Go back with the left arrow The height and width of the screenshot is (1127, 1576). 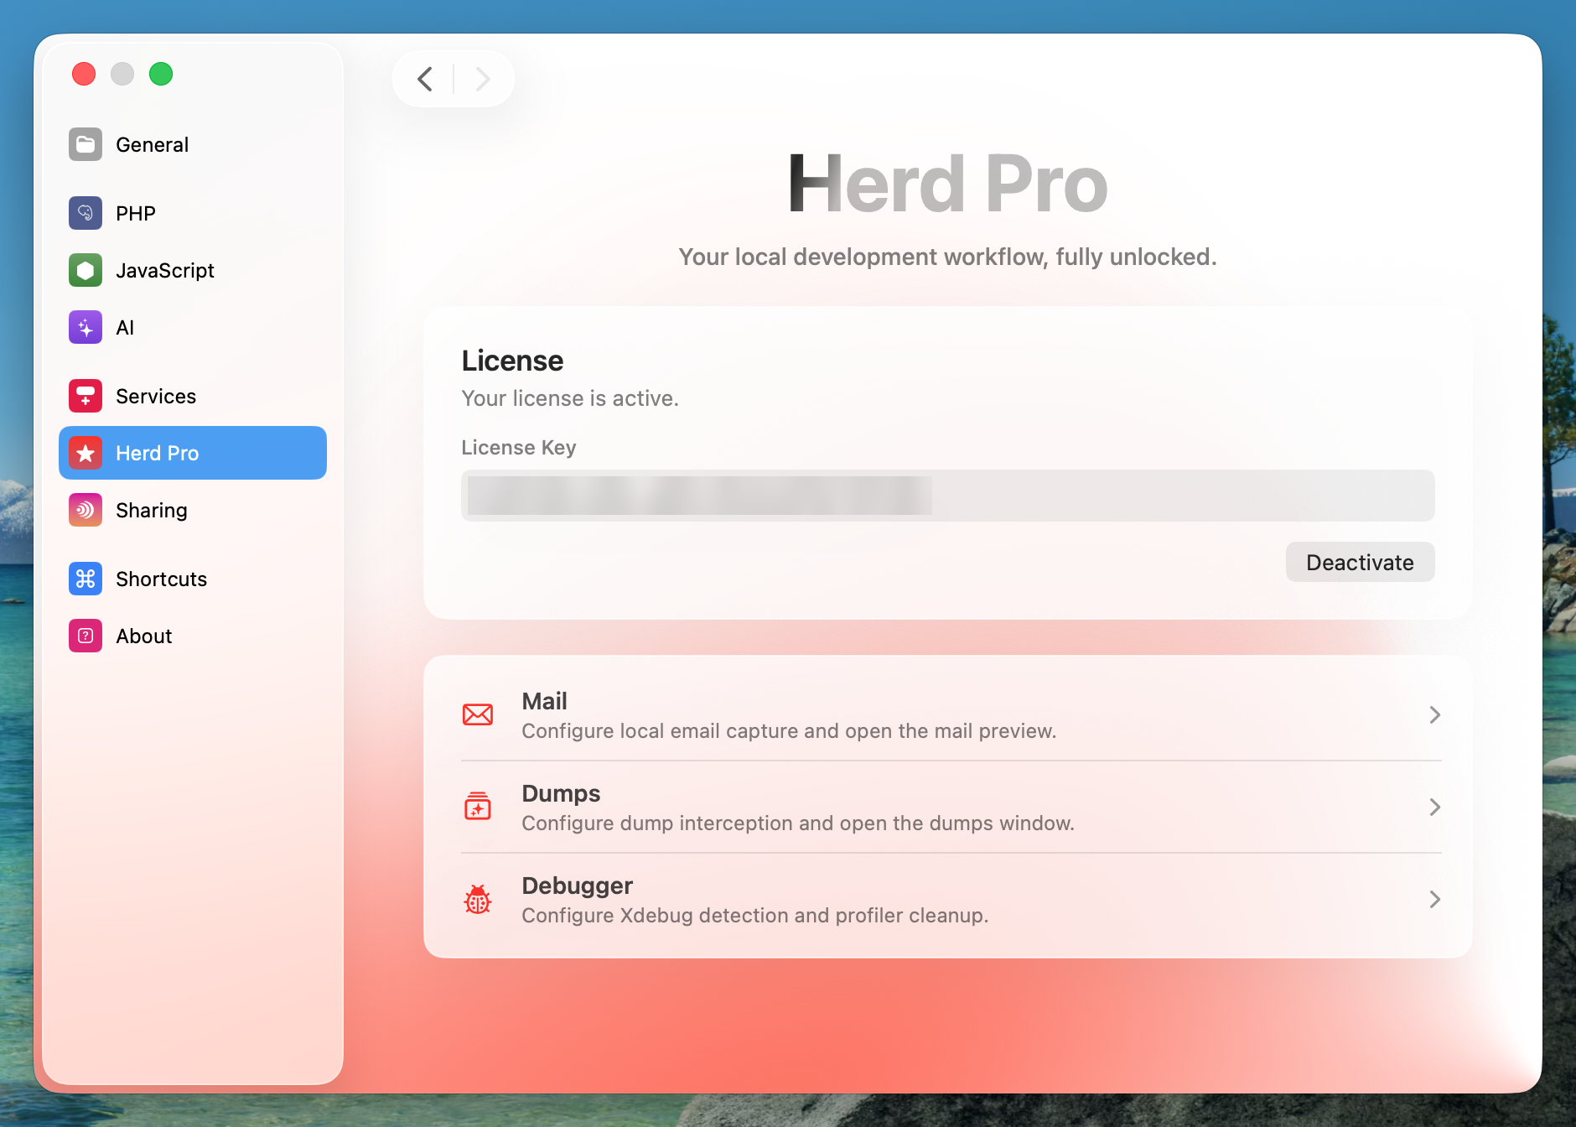click(x=425, y=79)
